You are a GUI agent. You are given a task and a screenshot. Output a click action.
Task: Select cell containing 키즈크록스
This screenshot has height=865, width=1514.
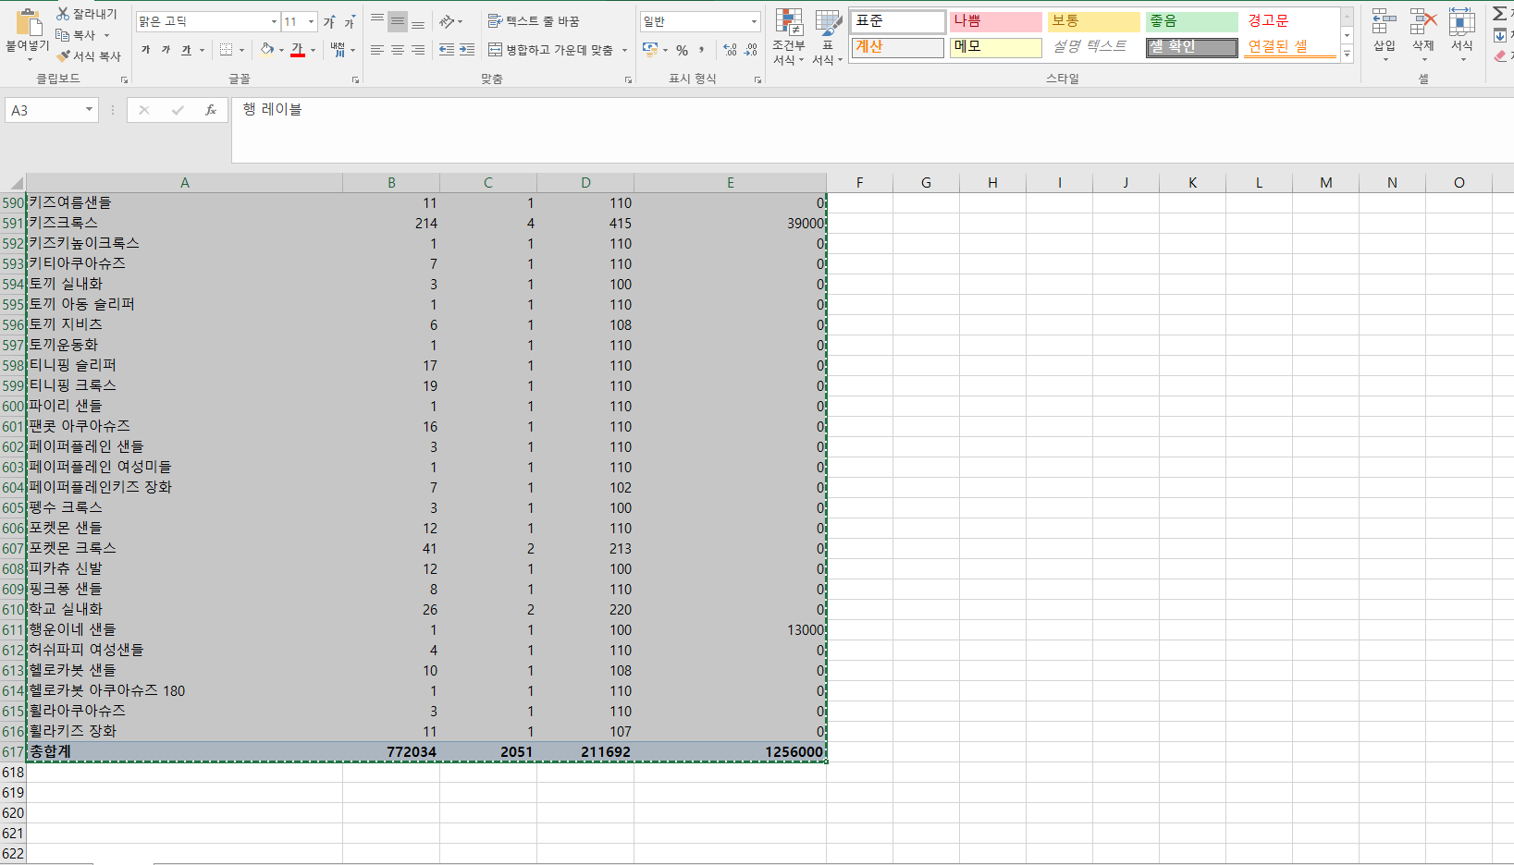[x=184, y=223]
